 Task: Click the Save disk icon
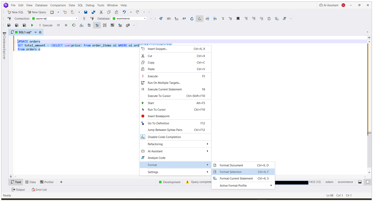86,12
